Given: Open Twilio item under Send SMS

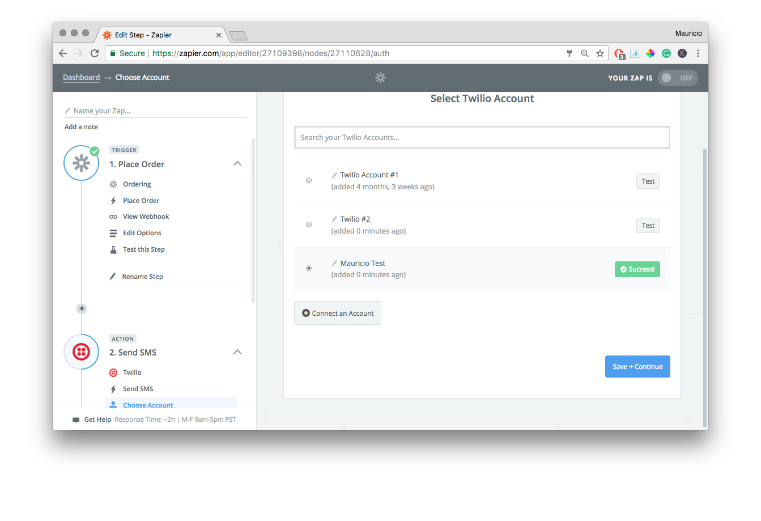Looking at the screenshot, I should (x=132, y=372).
